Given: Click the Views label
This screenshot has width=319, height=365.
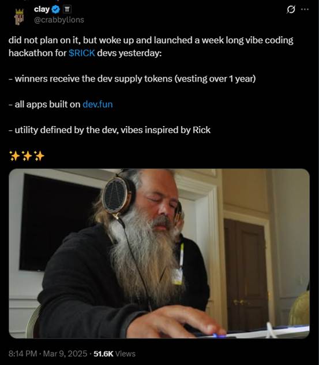Looking at the screenshot, I should click(125, 353).
